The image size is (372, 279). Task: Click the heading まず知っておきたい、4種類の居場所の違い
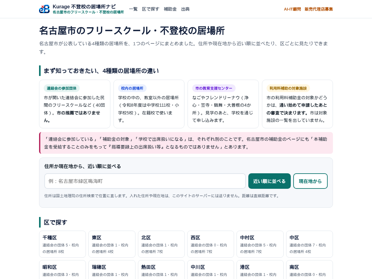[x=101, y=71]
